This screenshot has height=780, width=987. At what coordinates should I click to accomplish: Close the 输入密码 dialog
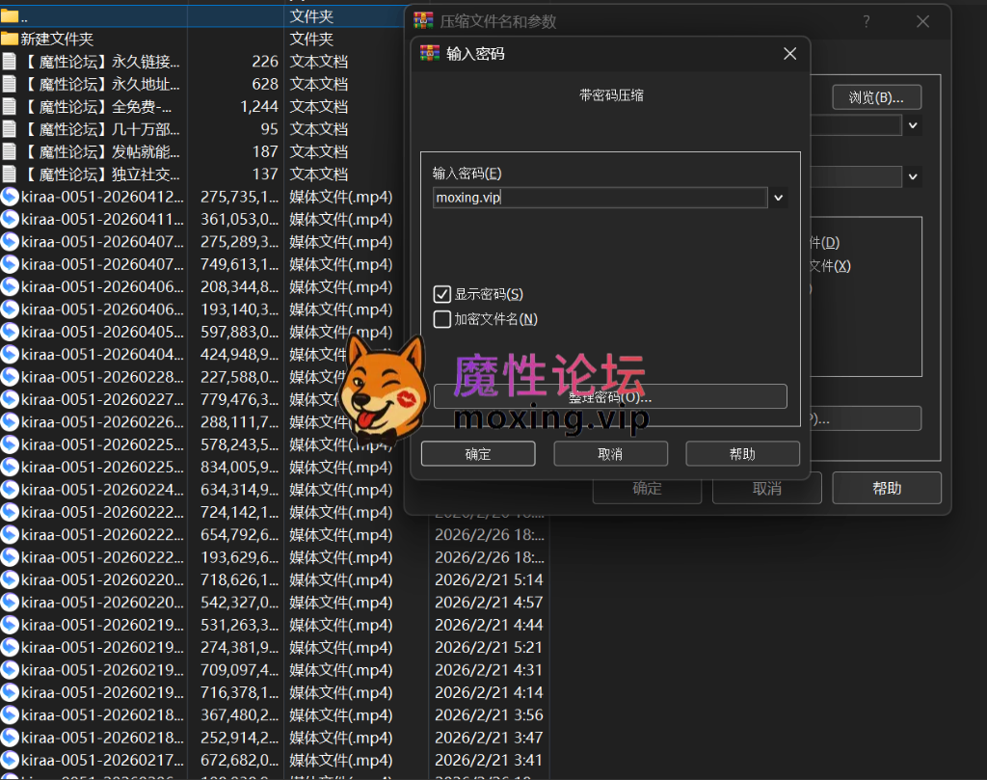(790, 54)
